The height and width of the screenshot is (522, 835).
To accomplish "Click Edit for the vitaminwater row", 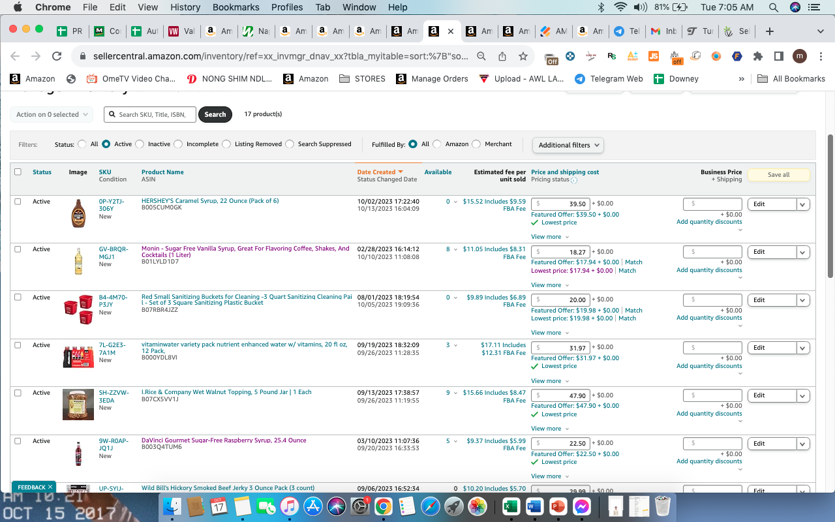I will (772, 348).
